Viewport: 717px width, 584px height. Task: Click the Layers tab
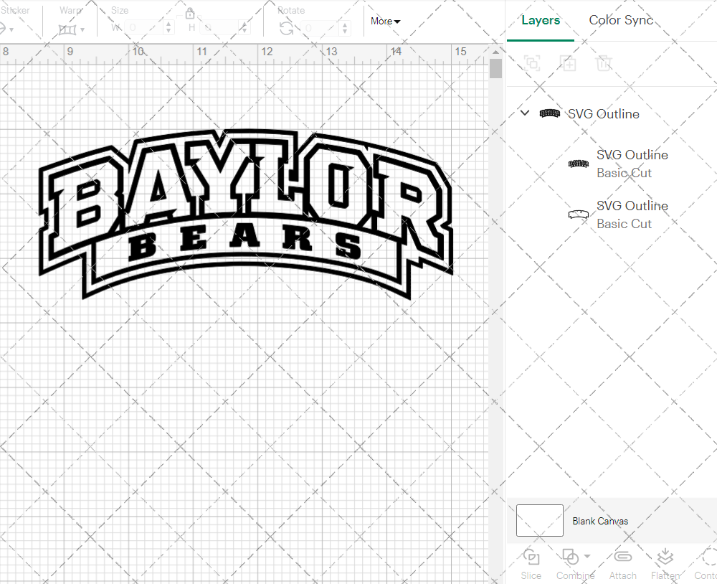click(541, 20)
